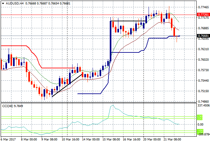Image resolution: width=210 pixels, height=143 pixels.
Task: Click the time axis label 8 Mar 00:00
Action: pyautogui.click(x=29, y=140)
